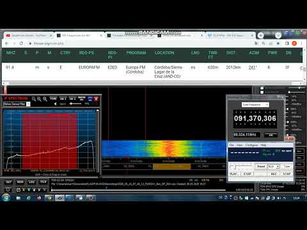Open the Tune Frequency dropdown
The image size is (307, 230).
(255, 105)
